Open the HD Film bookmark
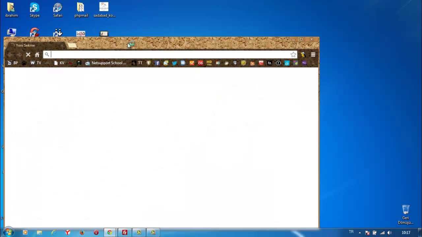The height and width of the screenshot is (237, 422). [209, 63]
